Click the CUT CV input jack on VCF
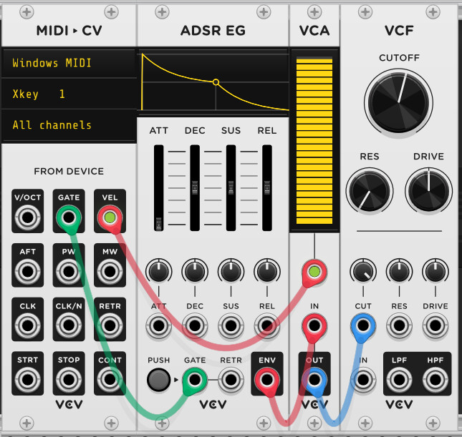Viewport: 462px width, 437px height. coord(363,325)
